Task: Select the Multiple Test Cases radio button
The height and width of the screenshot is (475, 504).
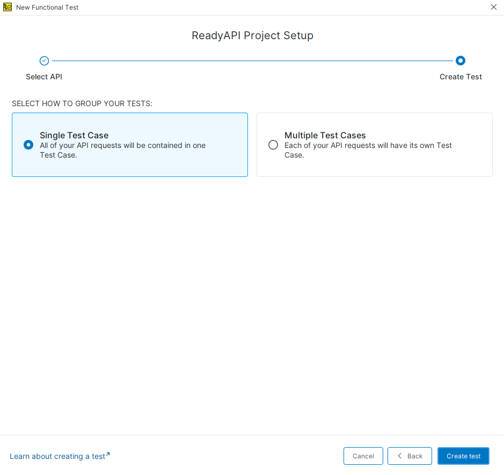Action: click(x=273, y=145)
